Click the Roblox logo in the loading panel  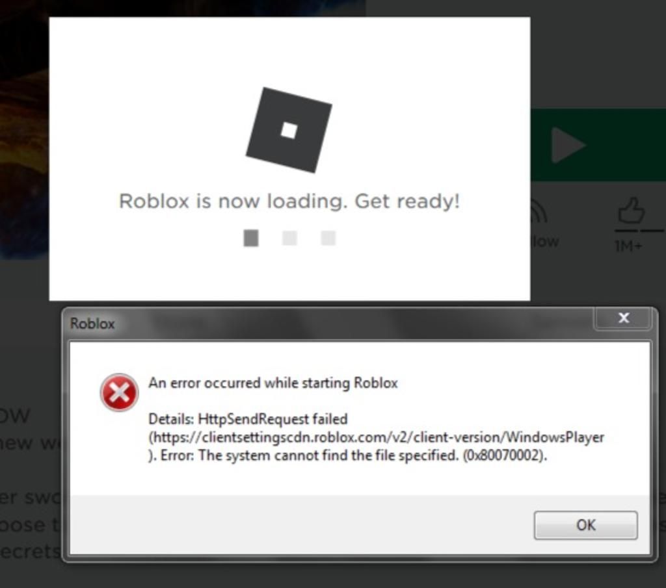coord(289,130)
